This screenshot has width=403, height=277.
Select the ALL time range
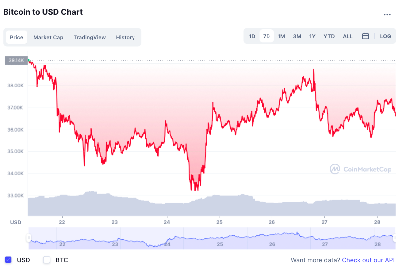(x=348, y=36)
